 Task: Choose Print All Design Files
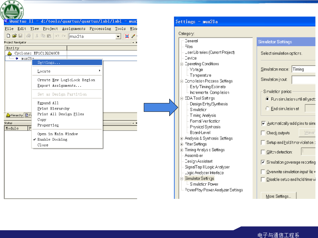click(x=67, y=114)
